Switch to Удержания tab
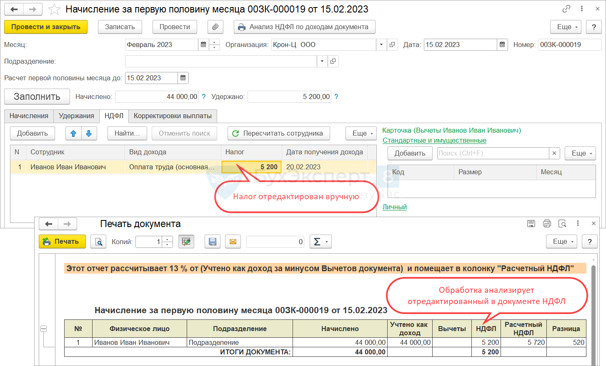The height and width of the screenshot is (366, 606). 76,116
